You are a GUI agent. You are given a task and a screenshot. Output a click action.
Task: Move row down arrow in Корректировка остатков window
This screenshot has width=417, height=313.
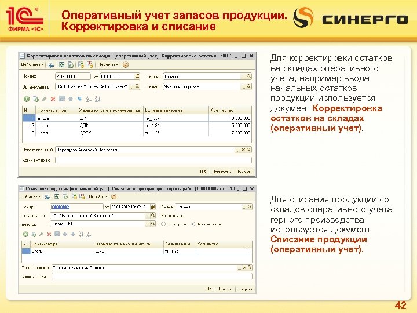[x=79, y=99]
